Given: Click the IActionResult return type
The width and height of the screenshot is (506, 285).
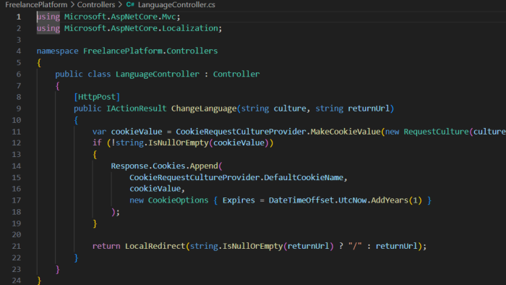Looking at the screenshot, I should (137, 109).
